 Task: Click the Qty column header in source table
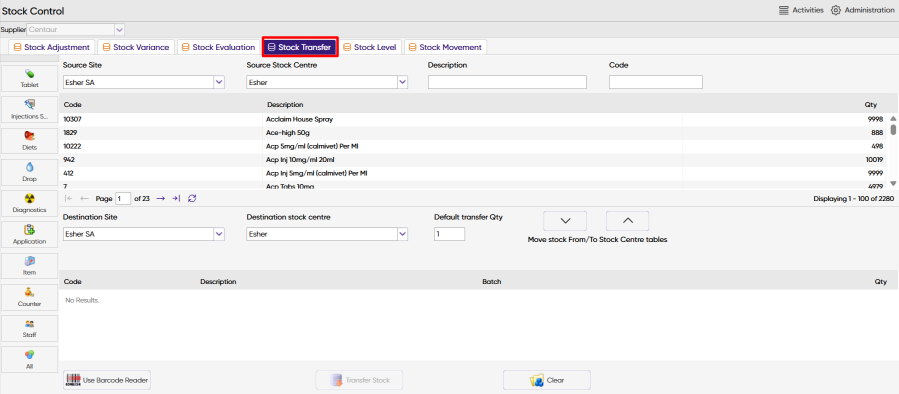[x=871, y=104]
